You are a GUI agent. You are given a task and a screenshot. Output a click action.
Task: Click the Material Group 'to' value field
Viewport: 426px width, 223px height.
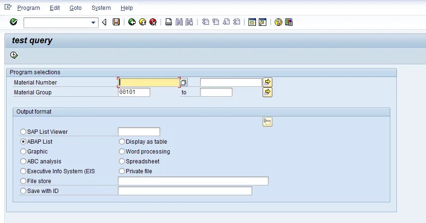pos(216,92)
